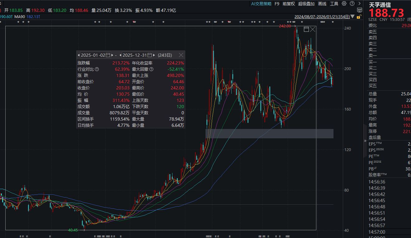Open the calendar icon beside 2025-01-02
The image size is (411, 238).
pos(108,55)
